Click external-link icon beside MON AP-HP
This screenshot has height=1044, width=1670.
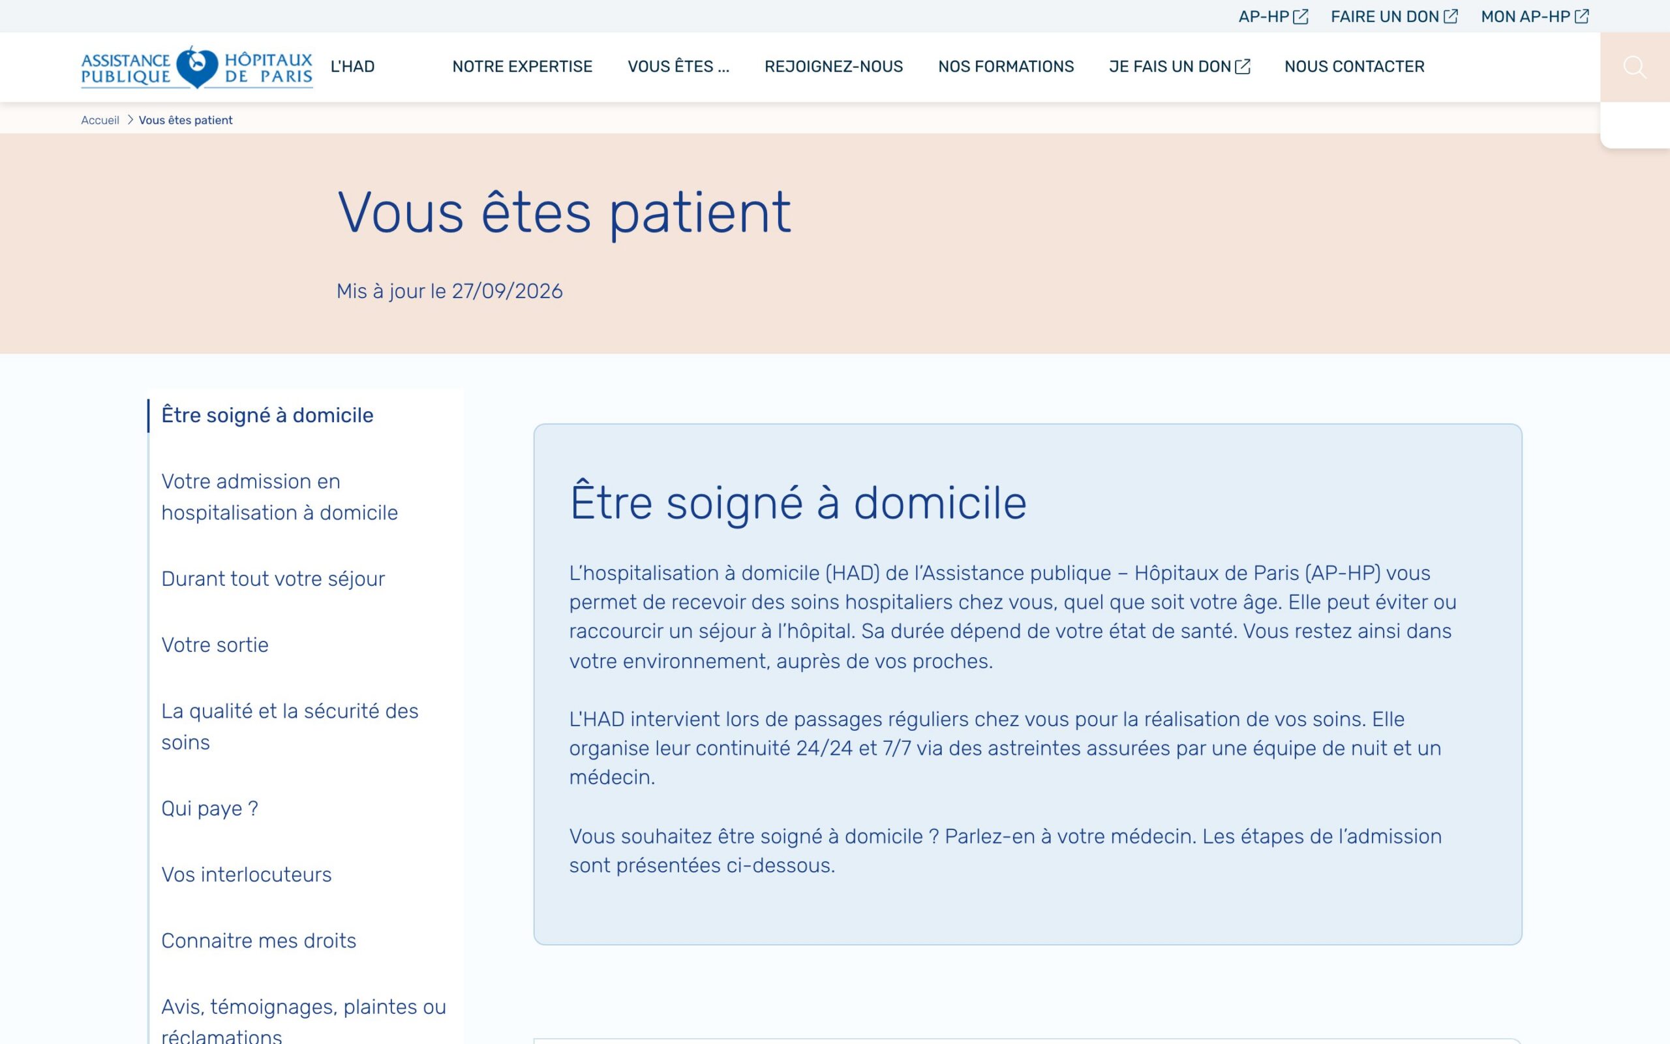[x=1582, y=16]
